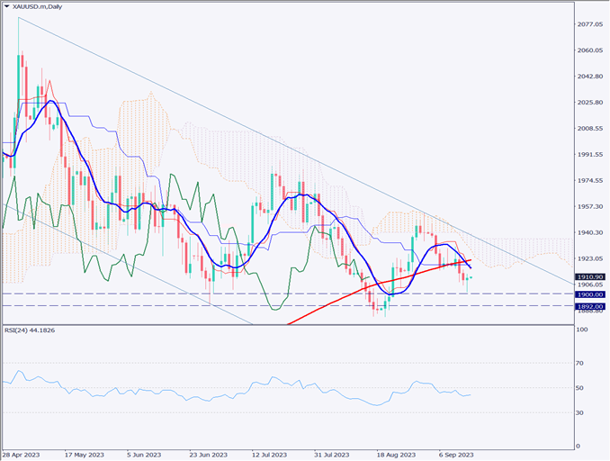Click the 1940.30 price axis label
The image size is (610, 461).
coord(590,232)
